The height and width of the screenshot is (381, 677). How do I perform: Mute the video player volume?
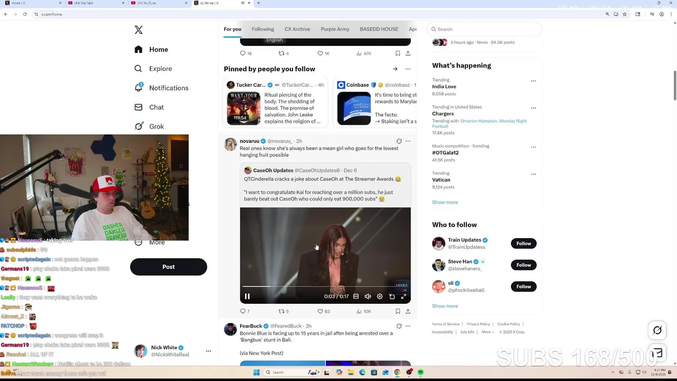point(368,296)
